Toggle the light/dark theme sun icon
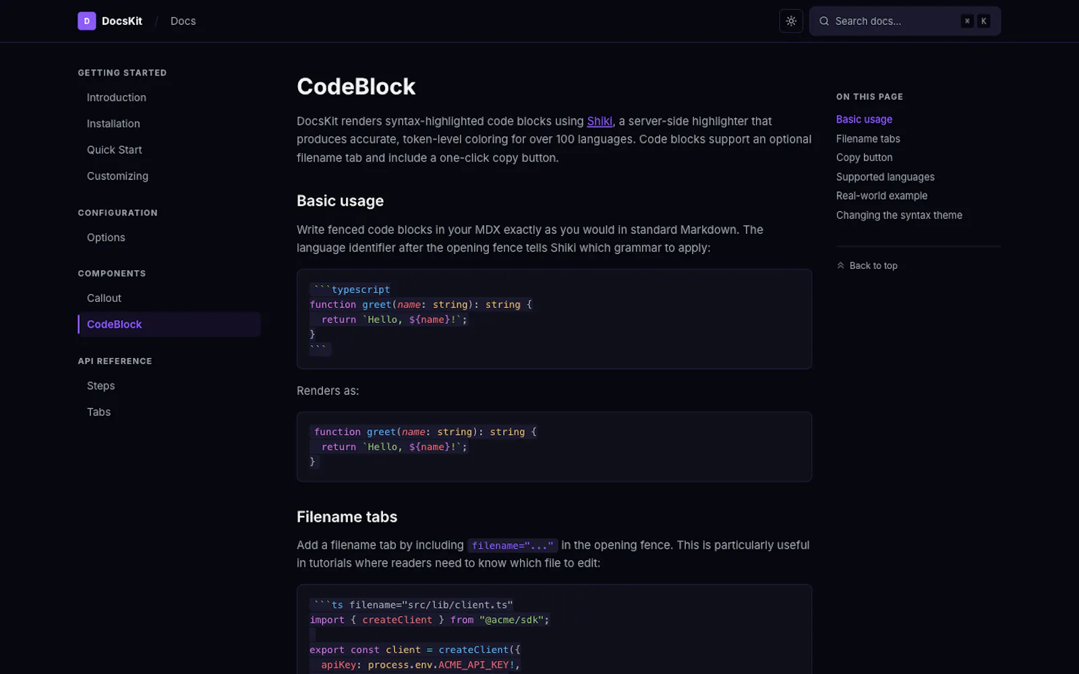 pyautogui.click(x=791, y=21)
